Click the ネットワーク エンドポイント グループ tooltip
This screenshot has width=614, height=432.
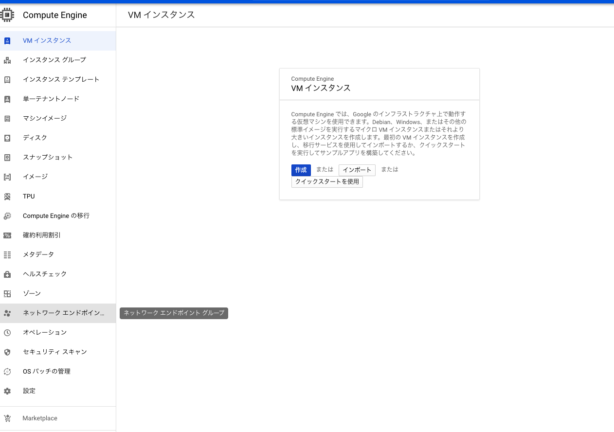(174, 313)
